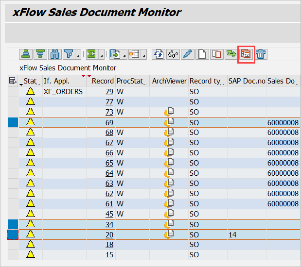301x267 pixels.
Task: Click the Sort ascending toolbar icon
Action: tap(25, 54)
